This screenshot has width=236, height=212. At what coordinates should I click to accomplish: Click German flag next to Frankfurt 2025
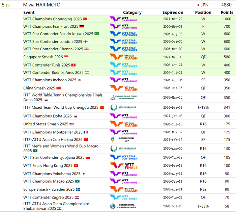point(82,27)
